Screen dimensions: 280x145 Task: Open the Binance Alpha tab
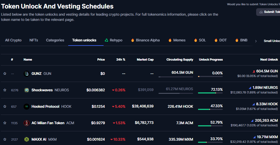click(145, 40)
